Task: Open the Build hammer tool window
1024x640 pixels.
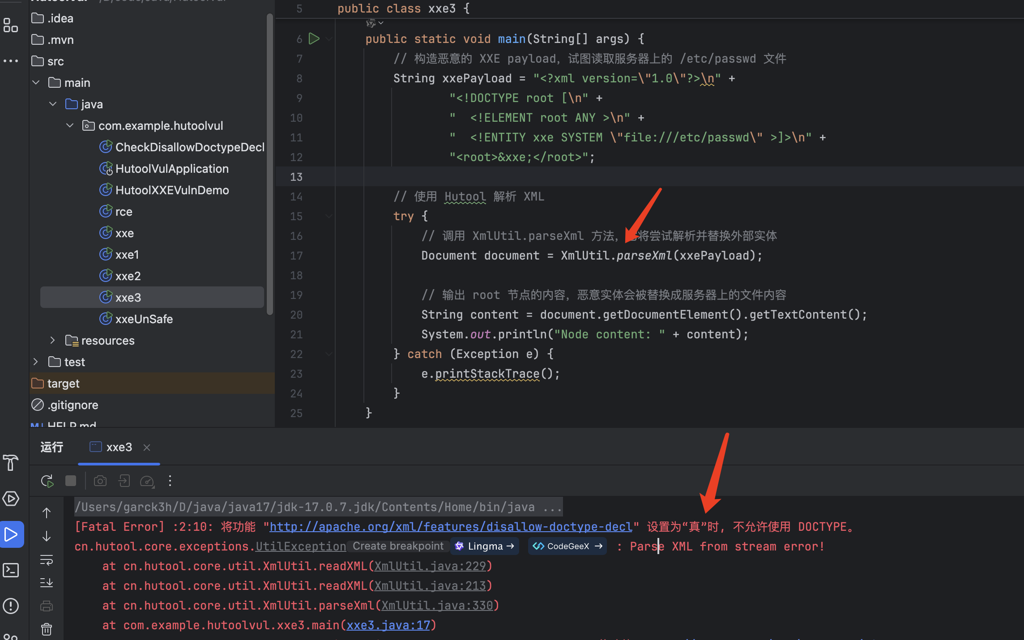Action: pos(11,462)
